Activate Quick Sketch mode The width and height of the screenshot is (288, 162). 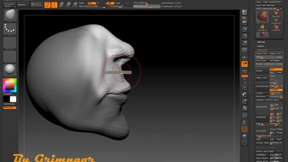click(37, 5)
